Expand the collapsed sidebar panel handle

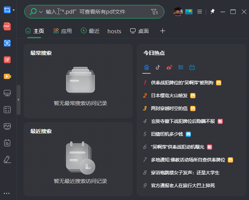[x=18, y=99]
